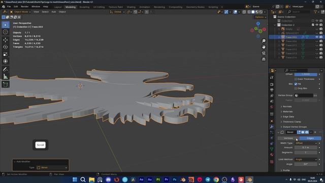Click the viewport zoom magnifier icon
325x183 pixels.
click(264, 41)
